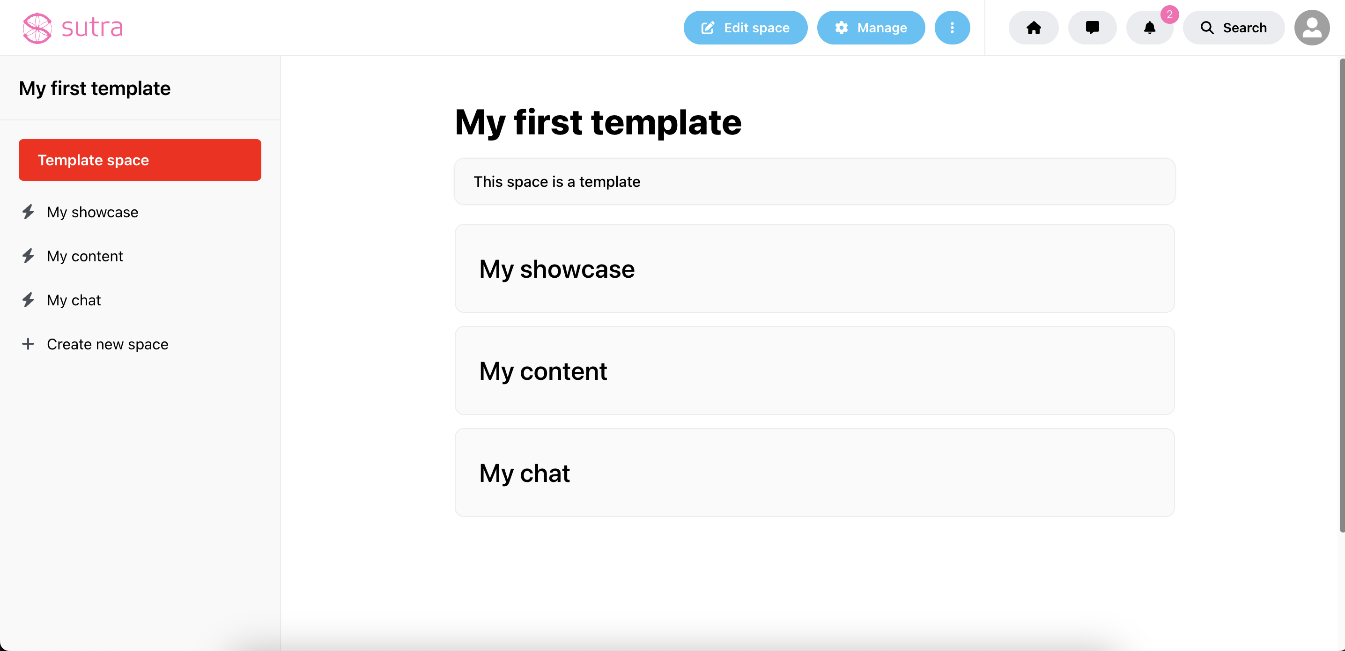The height and width of the screenshot is (651, 1345).
Task: Open the three-dot more options menu
Action: pos(953,28)
